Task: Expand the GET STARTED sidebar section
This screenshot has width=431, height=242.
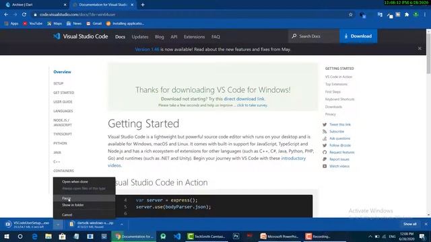Action: click(x=64, y=93)
